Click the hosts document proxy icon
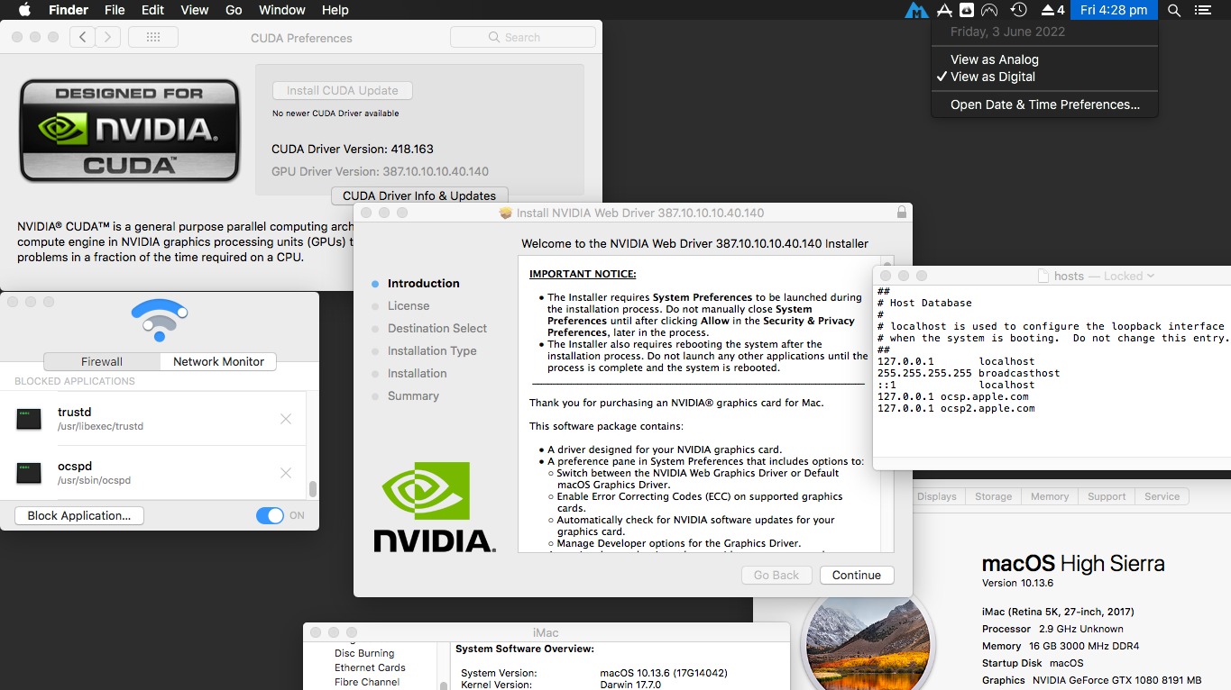Viewport: 1231px width, 690px height. [1043, 276]
